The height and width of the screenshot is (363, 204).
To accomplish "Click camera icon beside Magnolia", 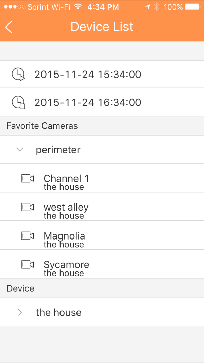I will 28,236.
